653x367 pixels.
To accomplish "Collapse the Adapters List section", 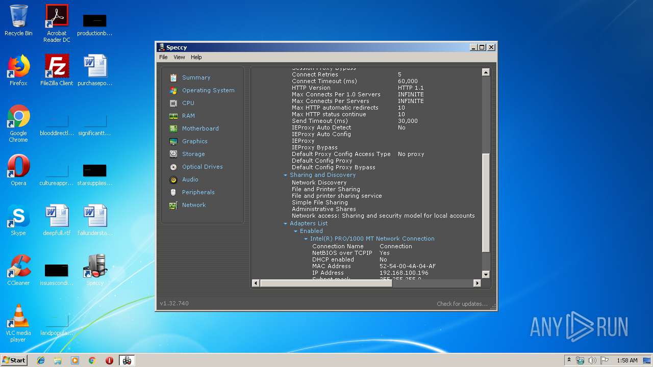I will click(286, 224).
